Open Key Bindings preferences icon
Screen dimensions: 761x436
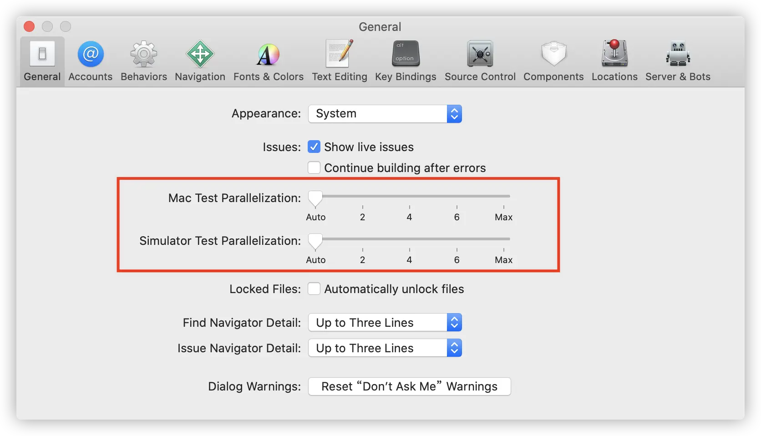coord(406,54)
